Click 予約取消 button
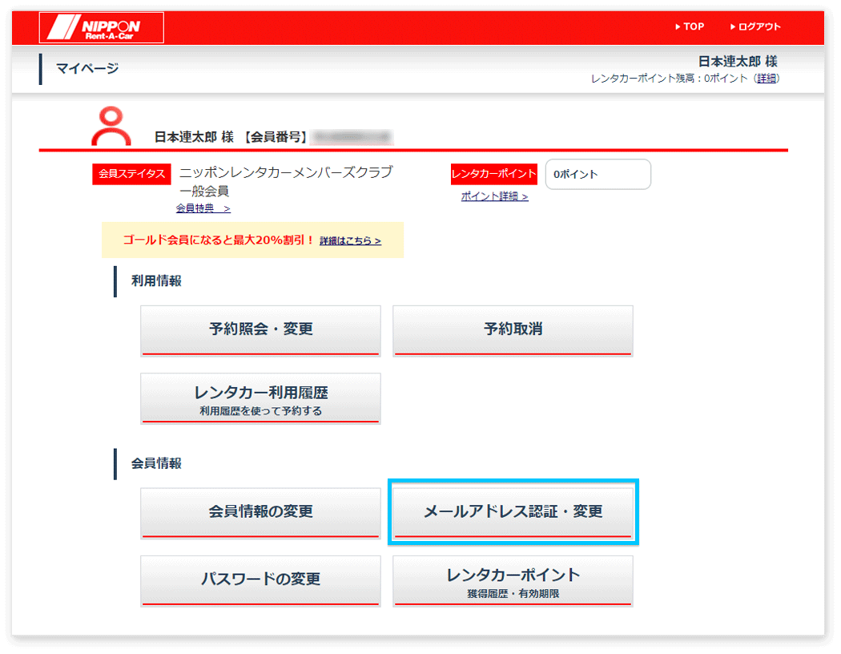The height and width of the screenshot is (654, 841). pos(513,330)
